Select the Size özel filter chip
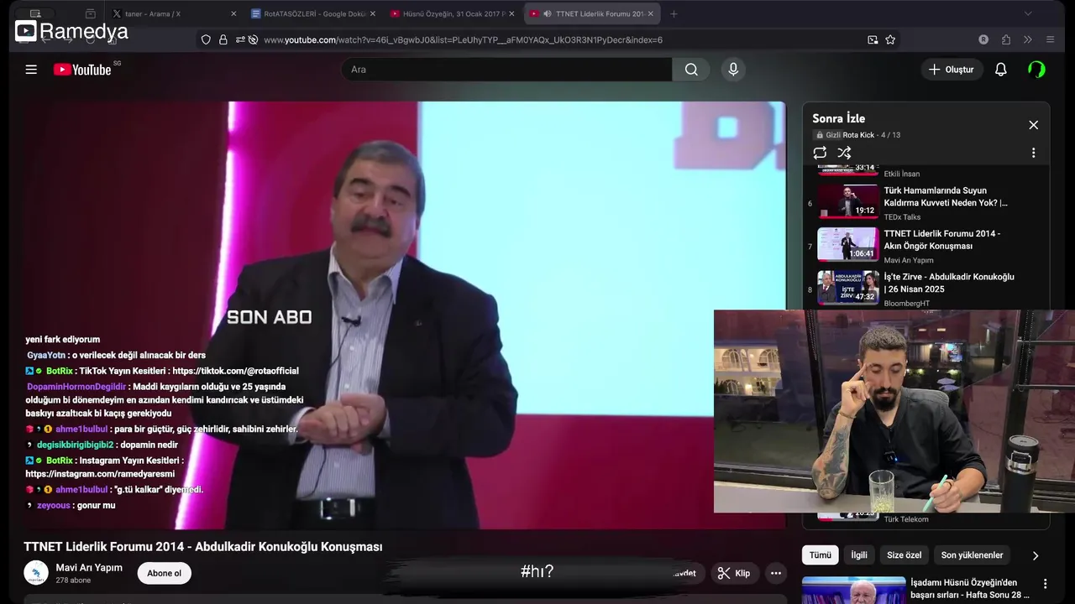 coord(904,555)
